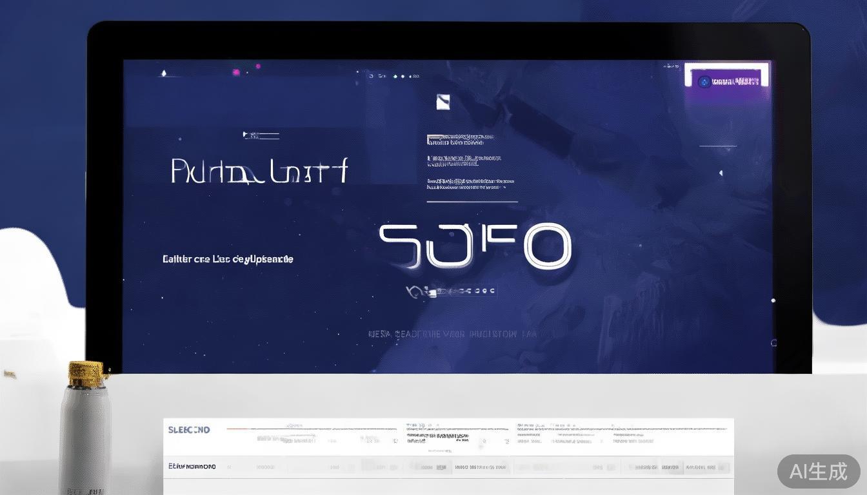Screen dimensions: 867x495
Task: Click the small triangle icon on right side
Action: coord(720,173)
